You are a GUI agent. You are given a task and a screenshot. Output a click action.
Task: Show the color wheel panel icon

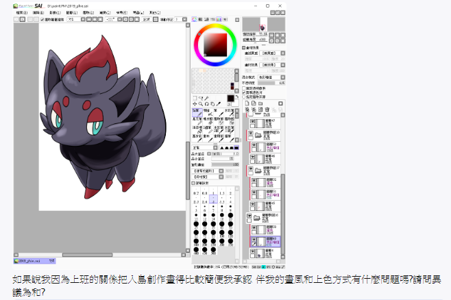coord(195,19)
